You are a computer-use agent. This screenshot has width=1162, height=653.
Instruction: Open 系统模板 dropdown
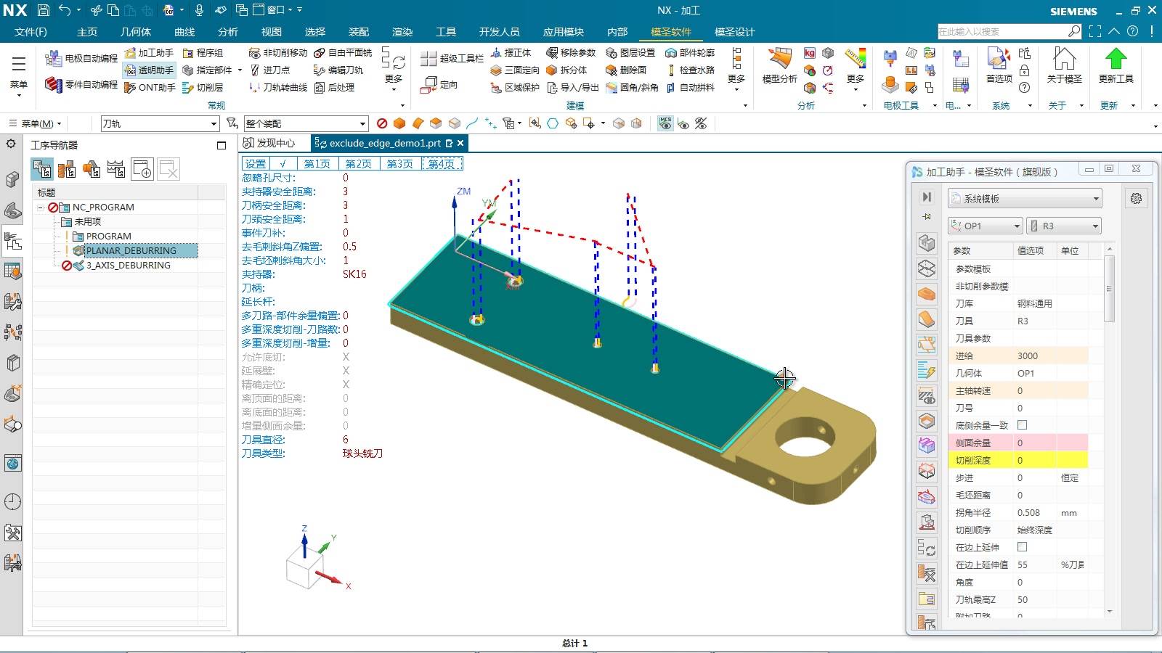[x=1025, y=198]
